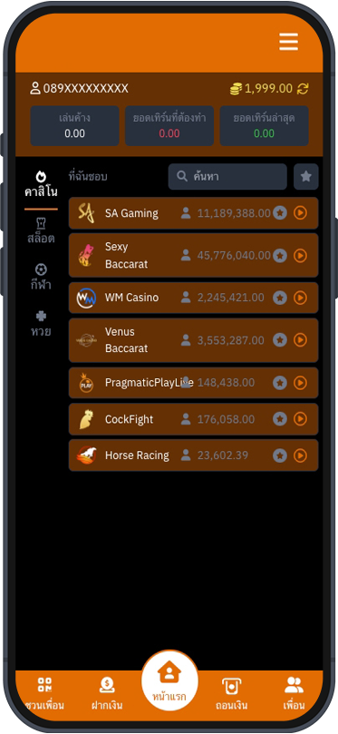Refresh the 1,999.00 balance
Image resolution: width=338 pixels, height=734 pixels.
pyautogui.click(x=303, y=89)
